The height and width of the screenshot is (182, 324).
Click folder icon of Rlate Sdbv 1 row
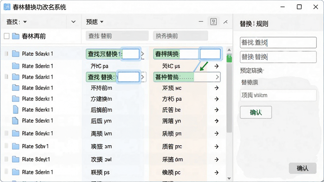click(x=16, y=147)
